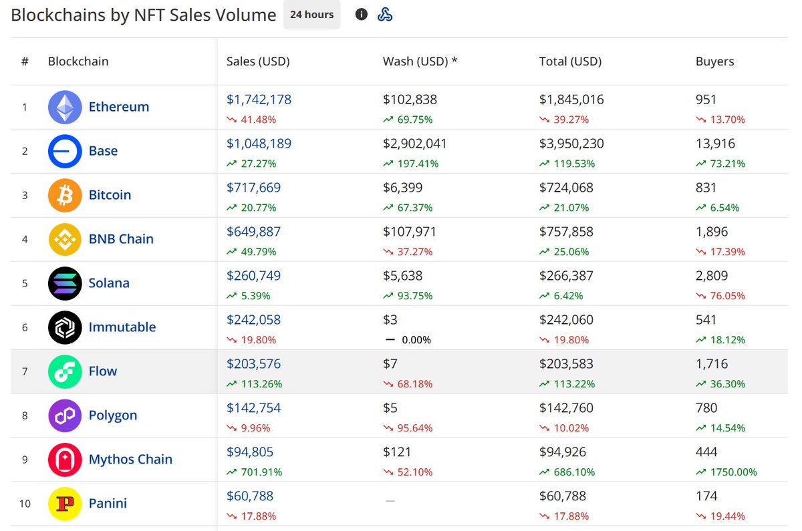Click Mythos Chain sales change 701.91%
Image resolution: width=802 pixels, height=531 pixels.
(254, 472)
